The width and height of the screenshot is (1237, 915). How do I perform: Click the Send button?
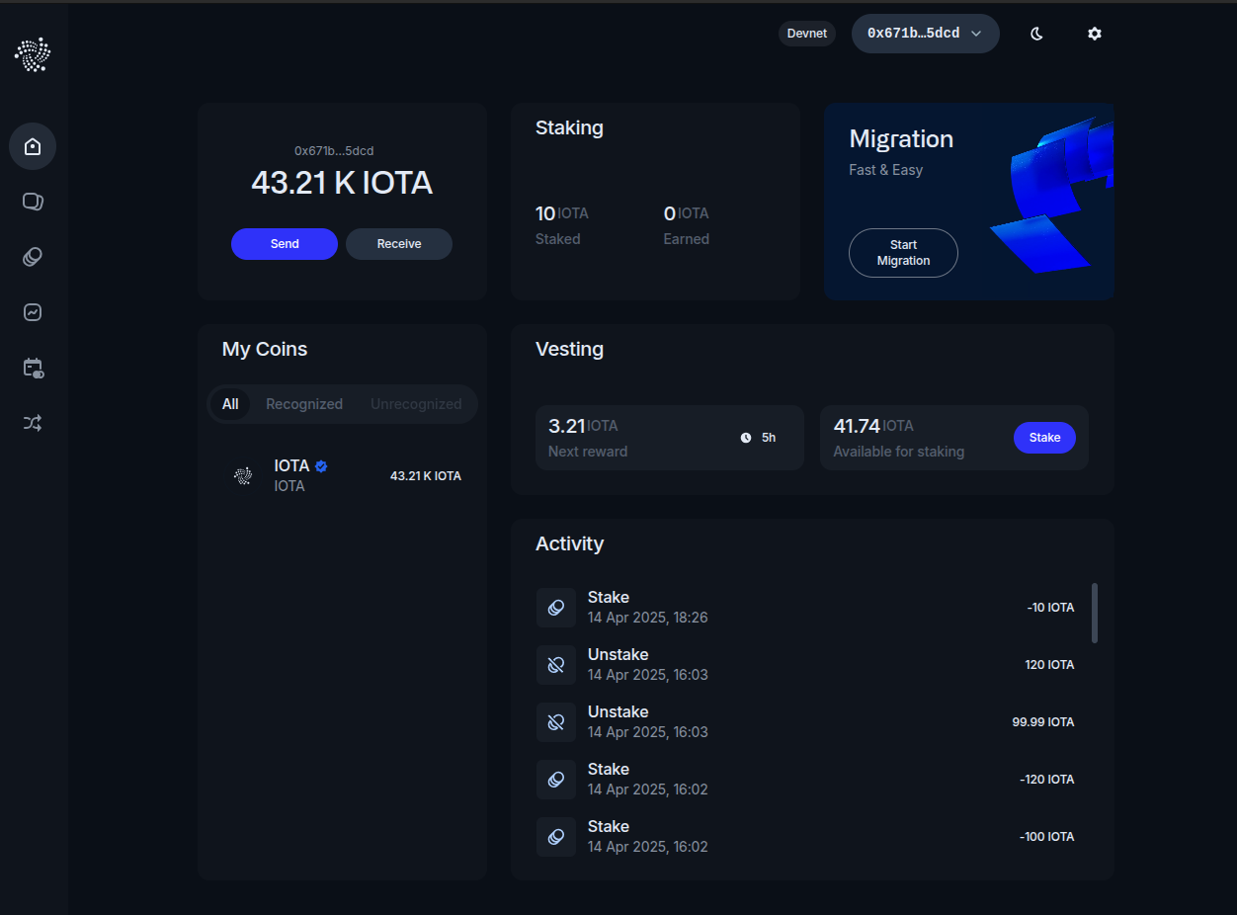284,243
